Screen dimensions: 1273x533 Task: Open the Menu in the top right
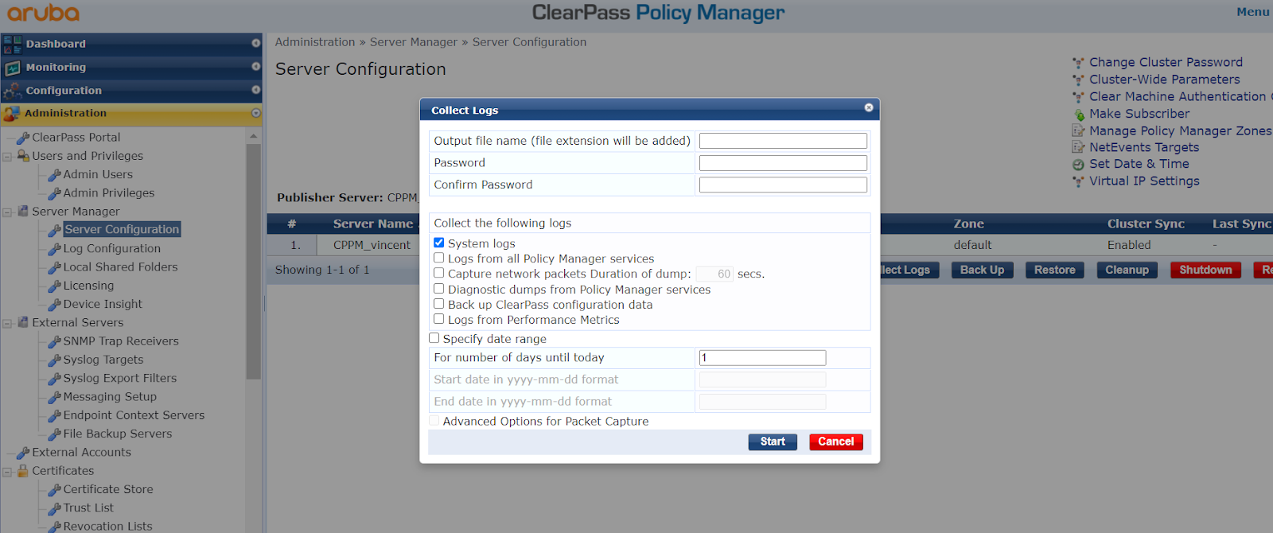click(1252, 12)
